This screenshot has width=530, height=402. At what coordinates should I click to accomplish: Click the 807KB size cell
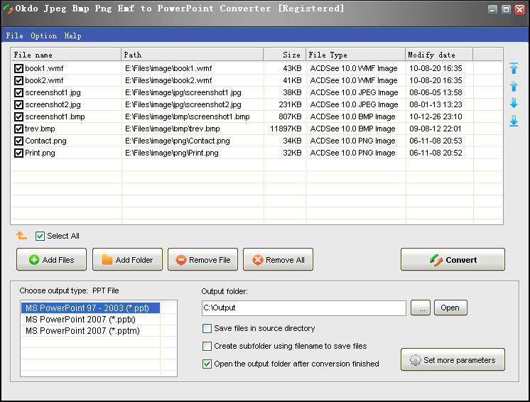[290, 117]
